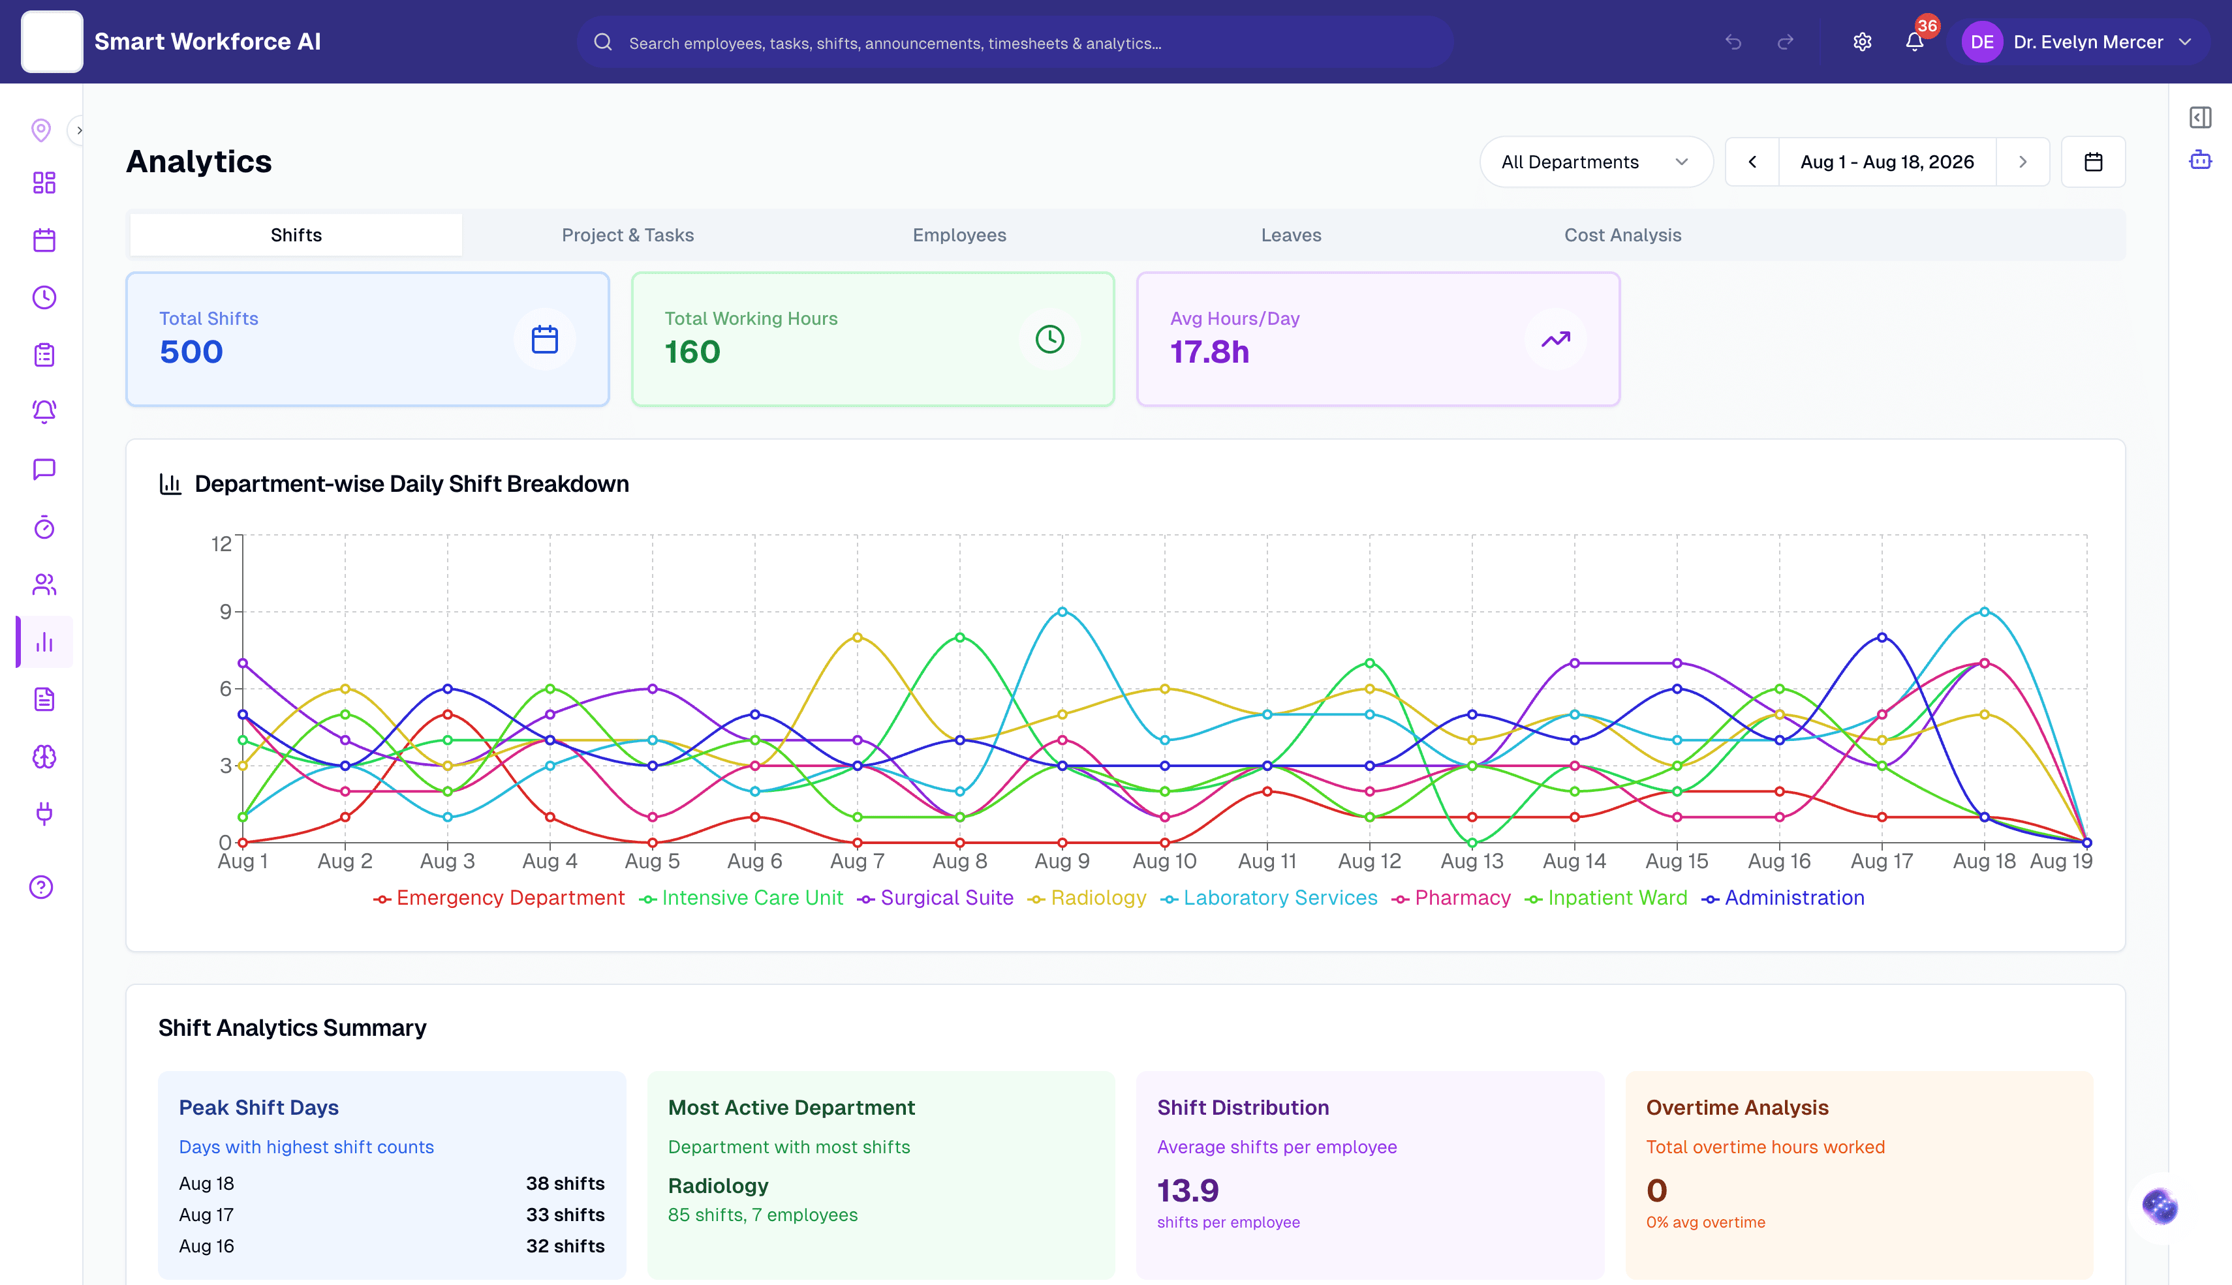Open the chat message icon in sidebar

tap(44, 470)
